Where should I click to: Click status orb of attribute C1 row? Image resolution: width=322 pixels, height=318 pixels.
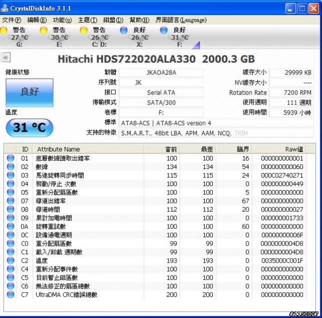pos(11,252)
